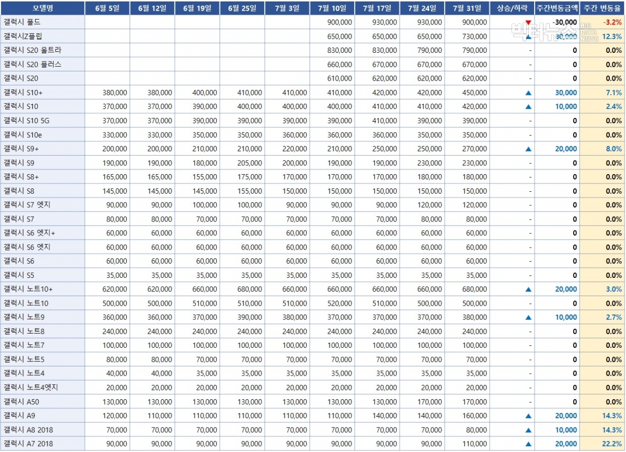Screen dimensions: 626x452
Task: Click the 12.3% change rate for 갤럭시Z플립
Action: click(x=612, y=36)
